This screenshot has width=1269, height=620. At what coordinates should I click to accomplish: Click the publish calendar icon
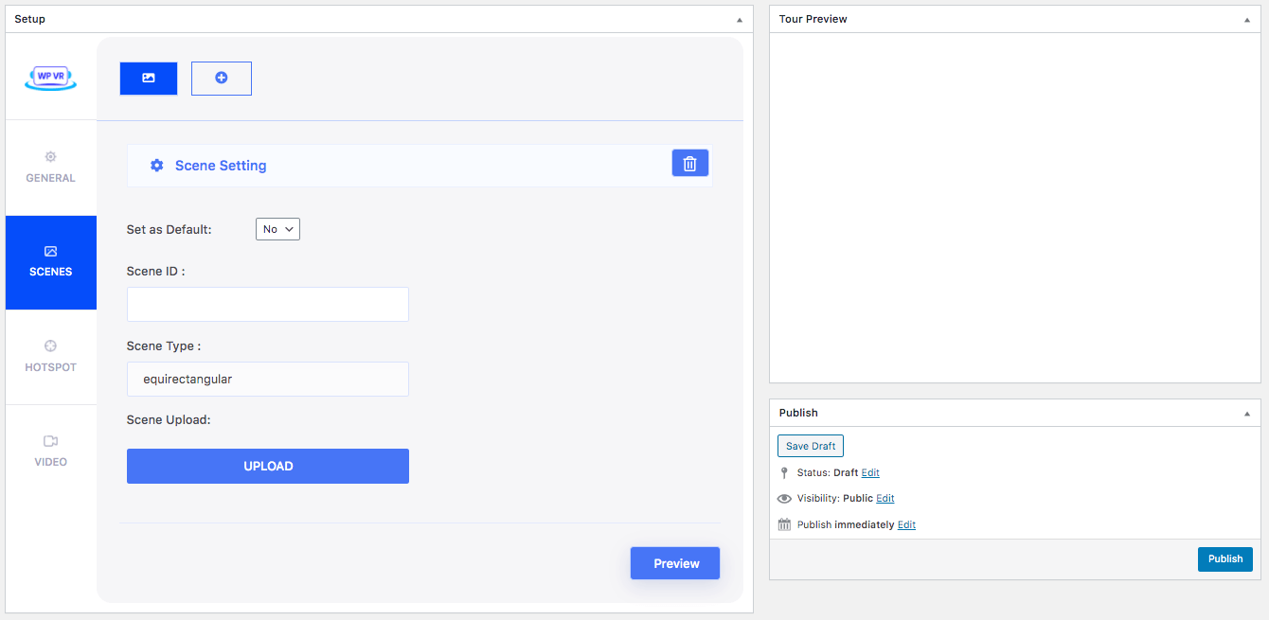(784, 524)
